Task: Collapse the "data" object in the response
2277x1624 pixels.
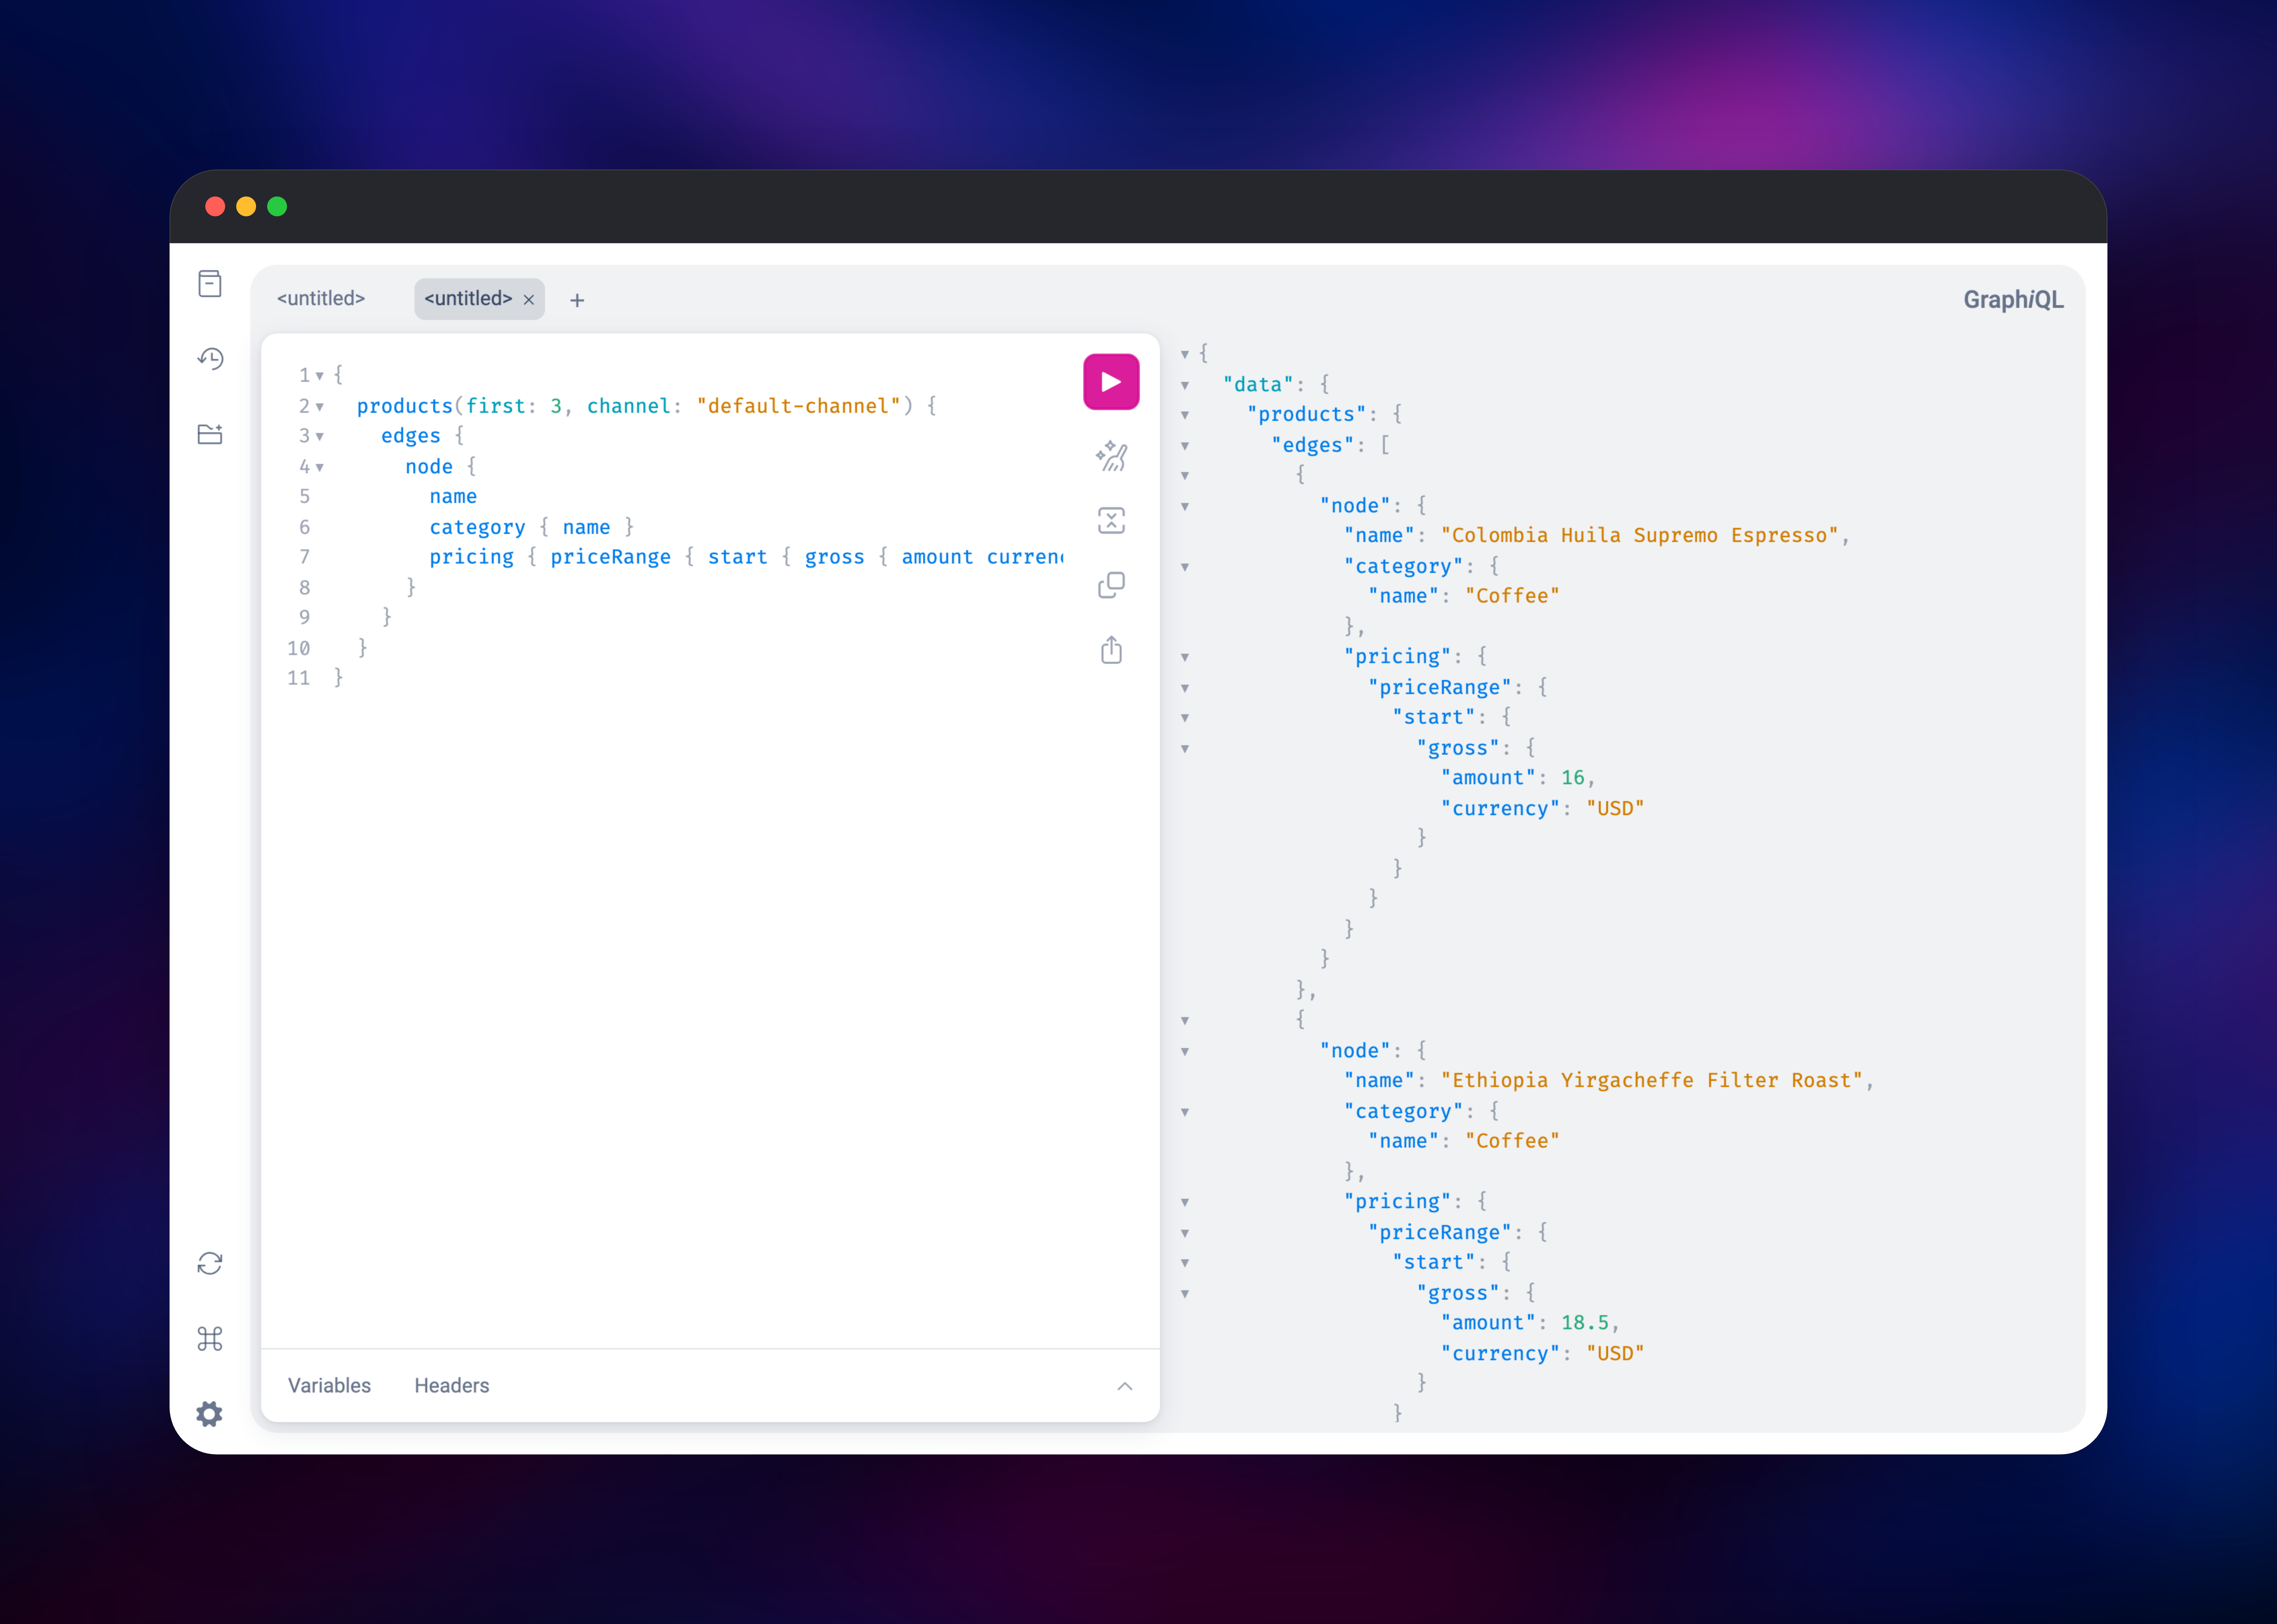Action: click(x=1185, y=385)
